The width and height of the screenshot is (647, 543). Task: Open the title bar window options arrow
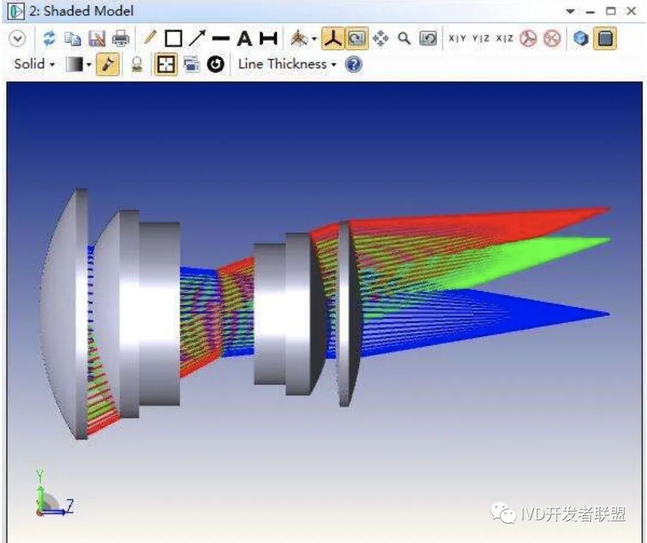click(570, 11)
